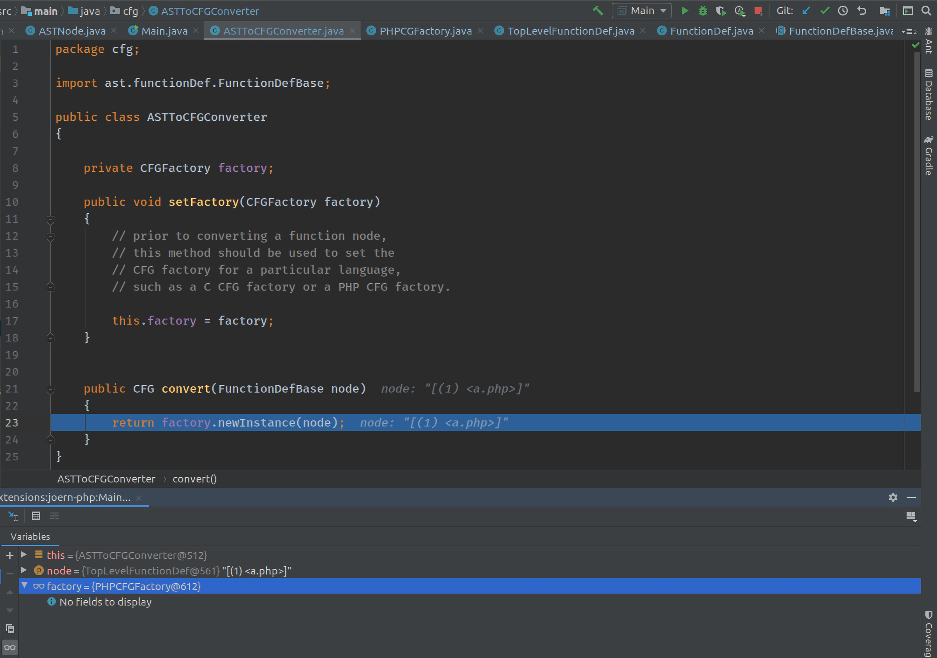This screenshot has height=658, width=937.
Task: Open the Database tool window
Action: (929, 94)
